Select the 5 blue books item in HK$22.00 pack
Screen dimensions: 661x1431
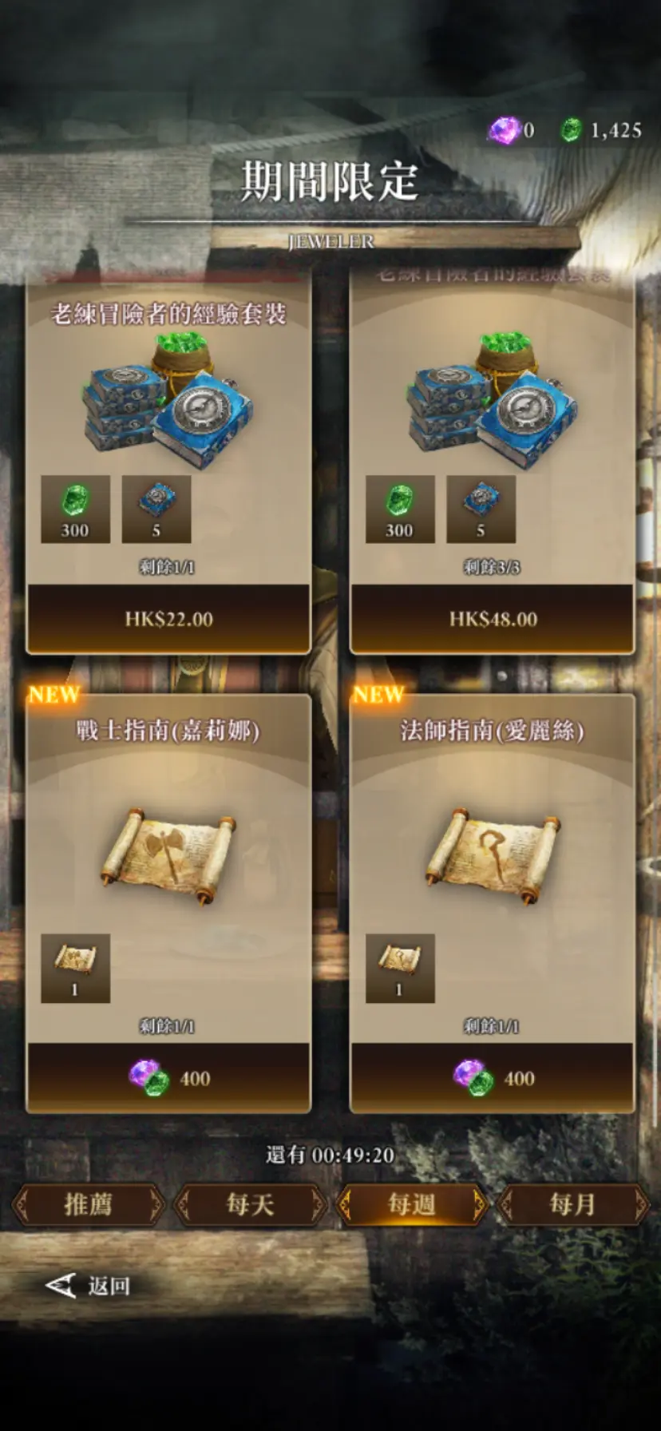click(x=156, y=509)
